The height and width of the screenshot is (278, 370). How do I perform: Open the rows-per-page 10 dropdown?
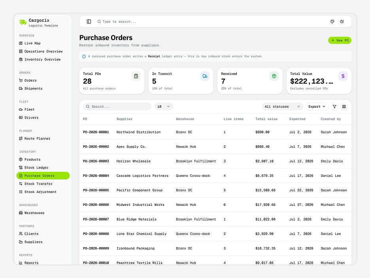(164, 107)
